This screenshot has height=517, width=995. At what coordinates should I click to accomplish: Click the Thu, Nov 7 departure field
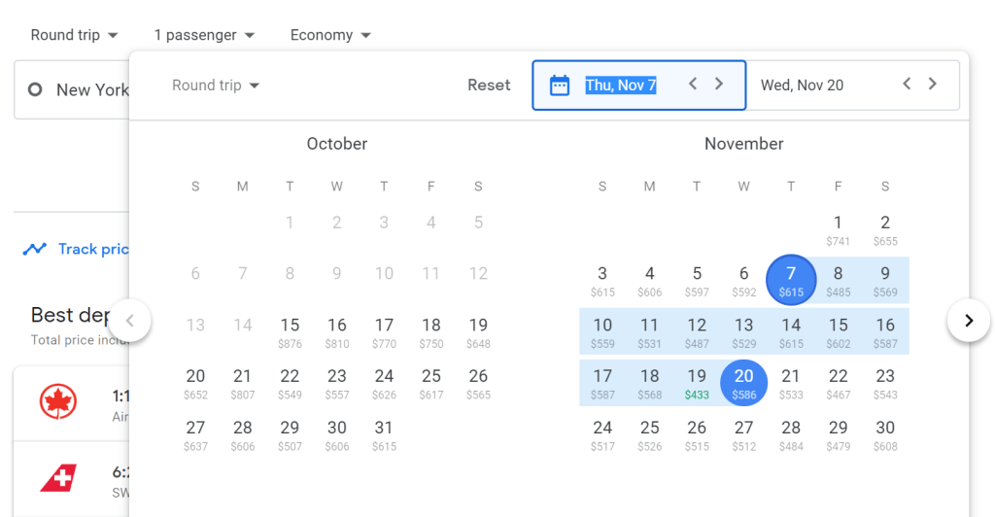click(621, 86)
